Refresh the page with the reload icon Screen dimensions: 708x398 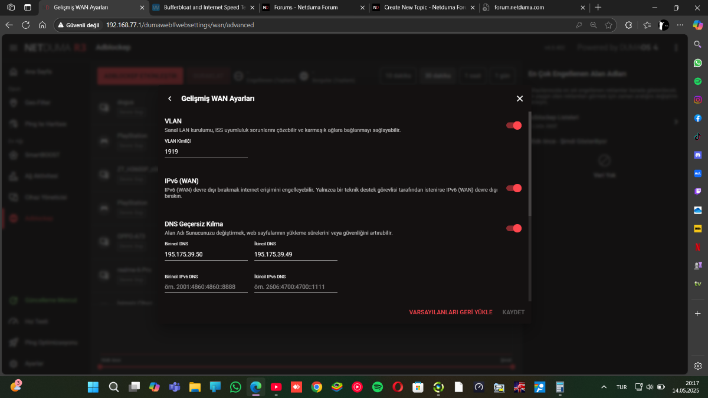point(25,25)
